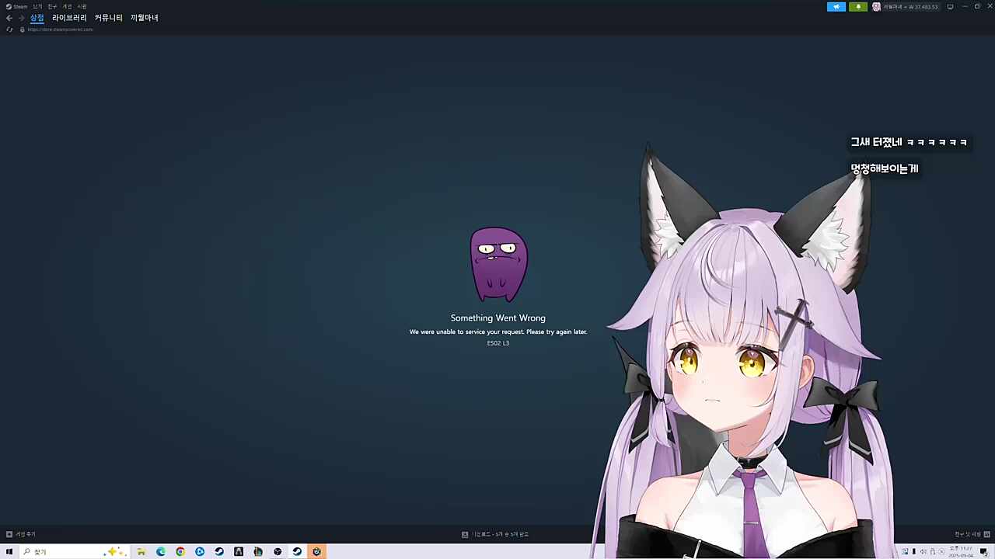
Task: Click the profile avatar in header
Action: point(876,7)
